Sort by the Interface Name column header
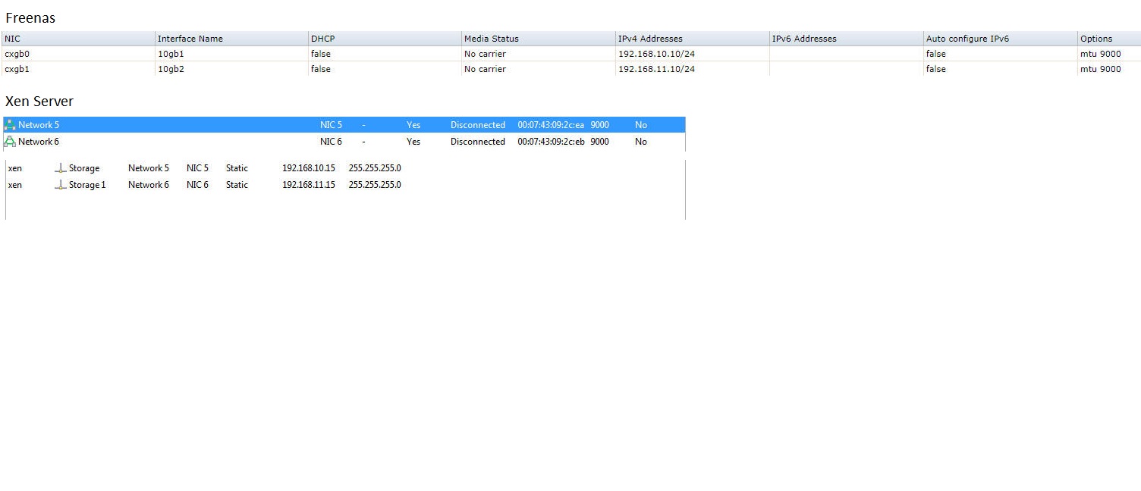 pos(232,39)
